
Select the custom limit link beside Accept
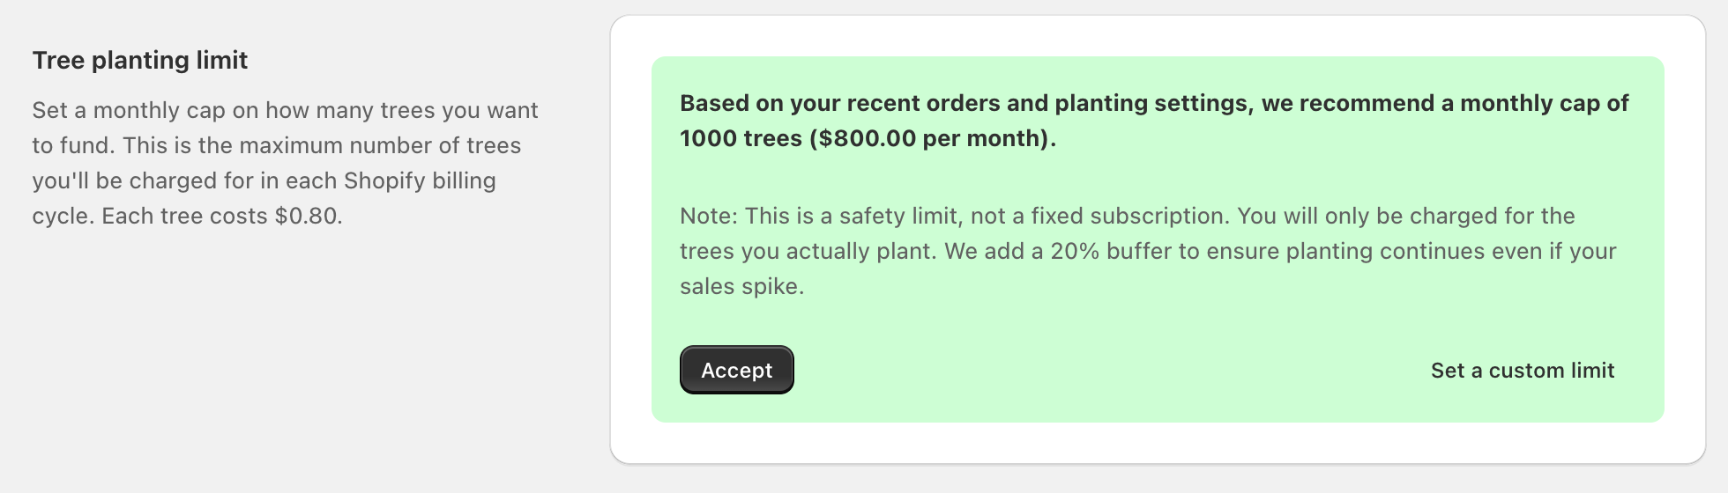click(1522, 371)
